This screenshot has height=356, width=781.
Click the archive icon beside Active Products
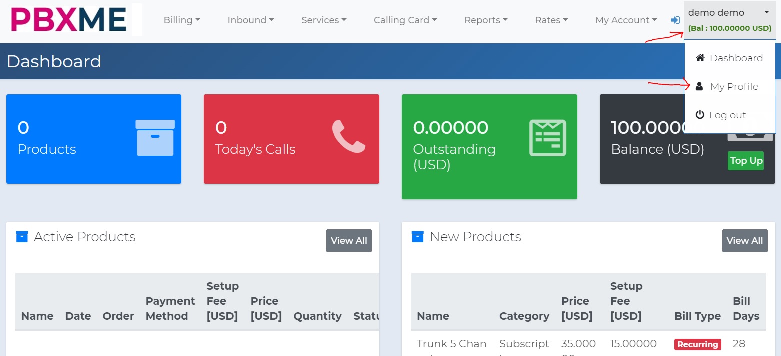pos(22,237)
